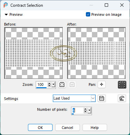Screen dimensions: 130x135
Task: Toggle the Preview on Image checkbox
Action: [88, 14]
